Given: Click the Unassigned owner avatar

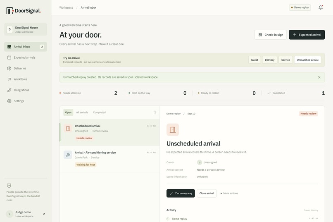Looking at the screenshot, I should [x=200, y=162].
